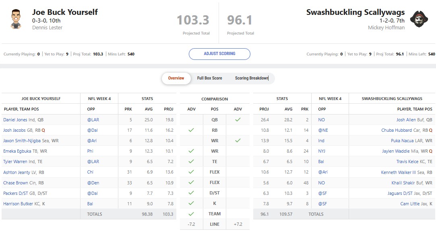Switch to Full Box Score tab

209,78
